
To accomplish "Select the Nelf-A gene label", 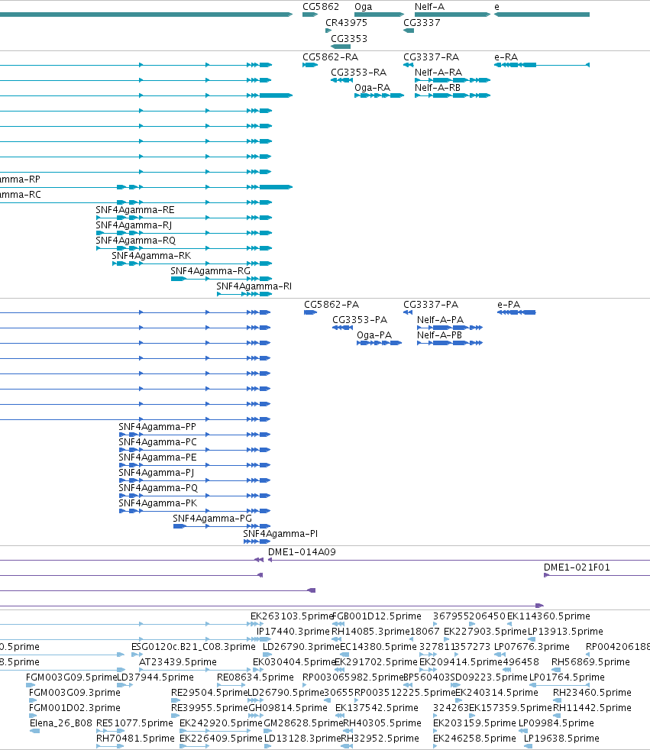I will [x=429, y=7].
